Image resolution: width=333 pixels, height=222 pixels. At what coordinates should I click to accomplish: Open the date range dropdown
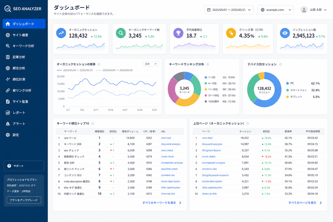(229, 10)
